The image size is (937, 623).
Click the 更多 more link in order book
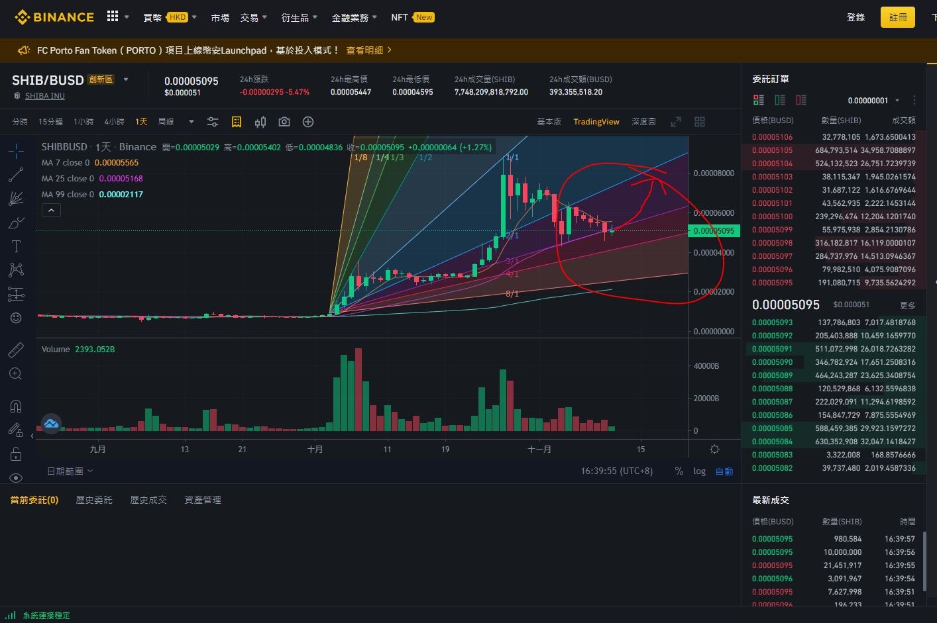(908, 305)
